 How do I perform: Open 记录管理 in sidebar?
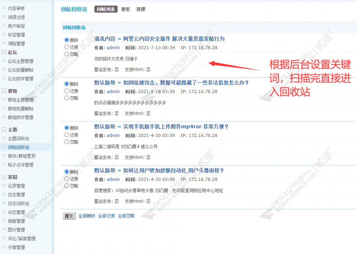[16, 186]
